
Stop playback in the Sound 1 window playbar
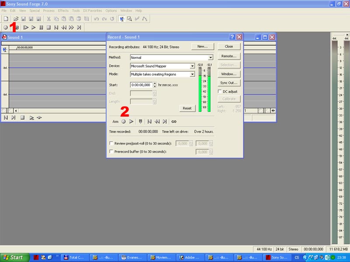point(22,117)
